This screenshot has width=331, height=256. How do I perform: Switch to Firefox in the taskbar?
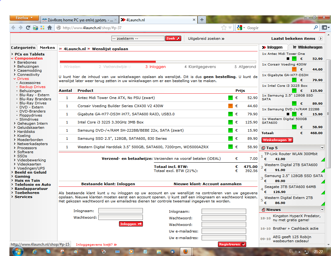[x=186, y=252]
